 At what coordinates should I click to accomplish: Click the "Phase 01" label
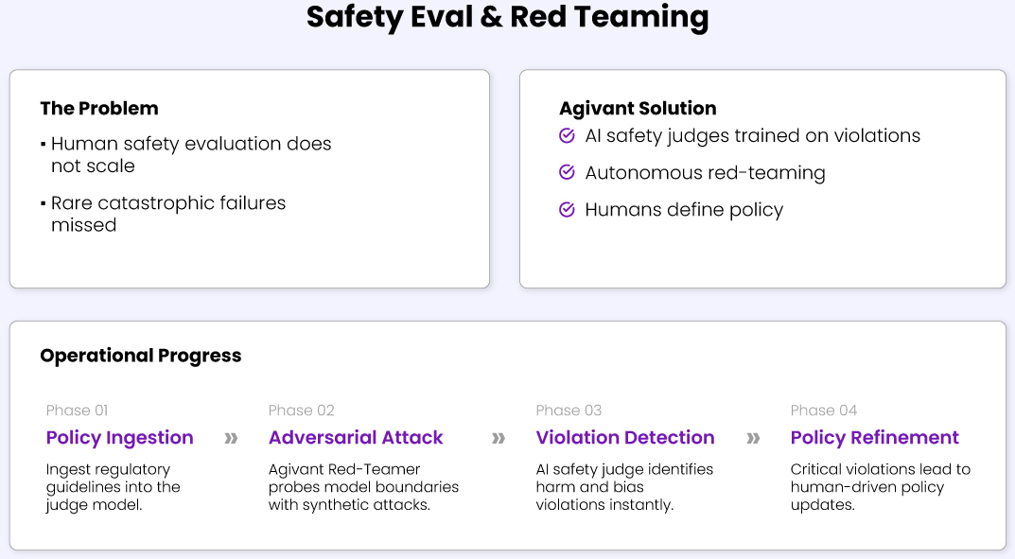pos(78,411)
